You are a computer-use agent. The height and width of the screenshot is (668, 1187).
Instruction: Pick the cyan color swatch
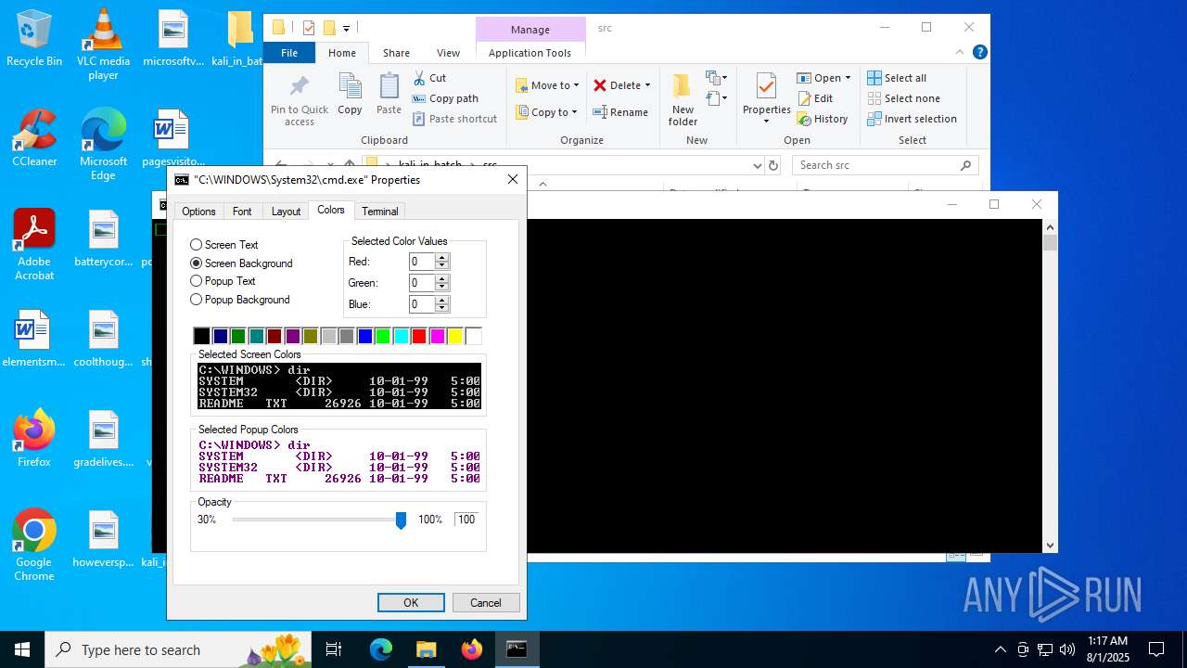401,336
